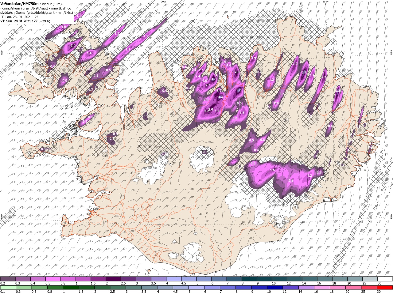Click the 15W longitude label
393x294 pixels.
click(x=325, y=2)
